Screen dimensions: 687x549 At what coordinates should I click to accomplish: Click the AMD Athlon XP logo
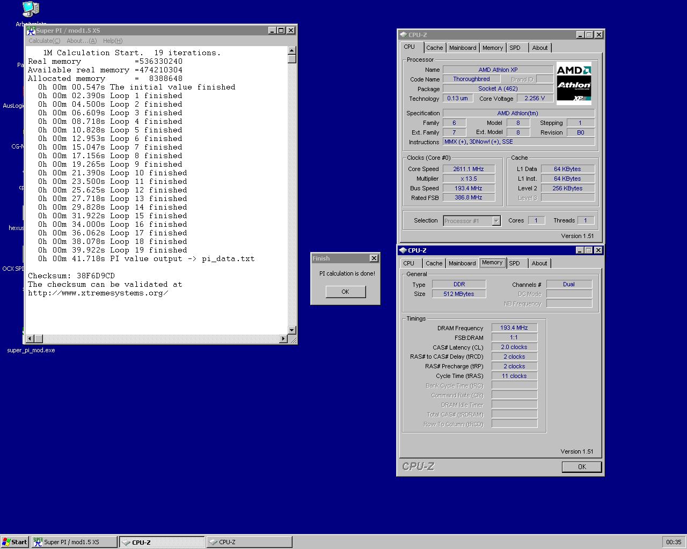574,84
